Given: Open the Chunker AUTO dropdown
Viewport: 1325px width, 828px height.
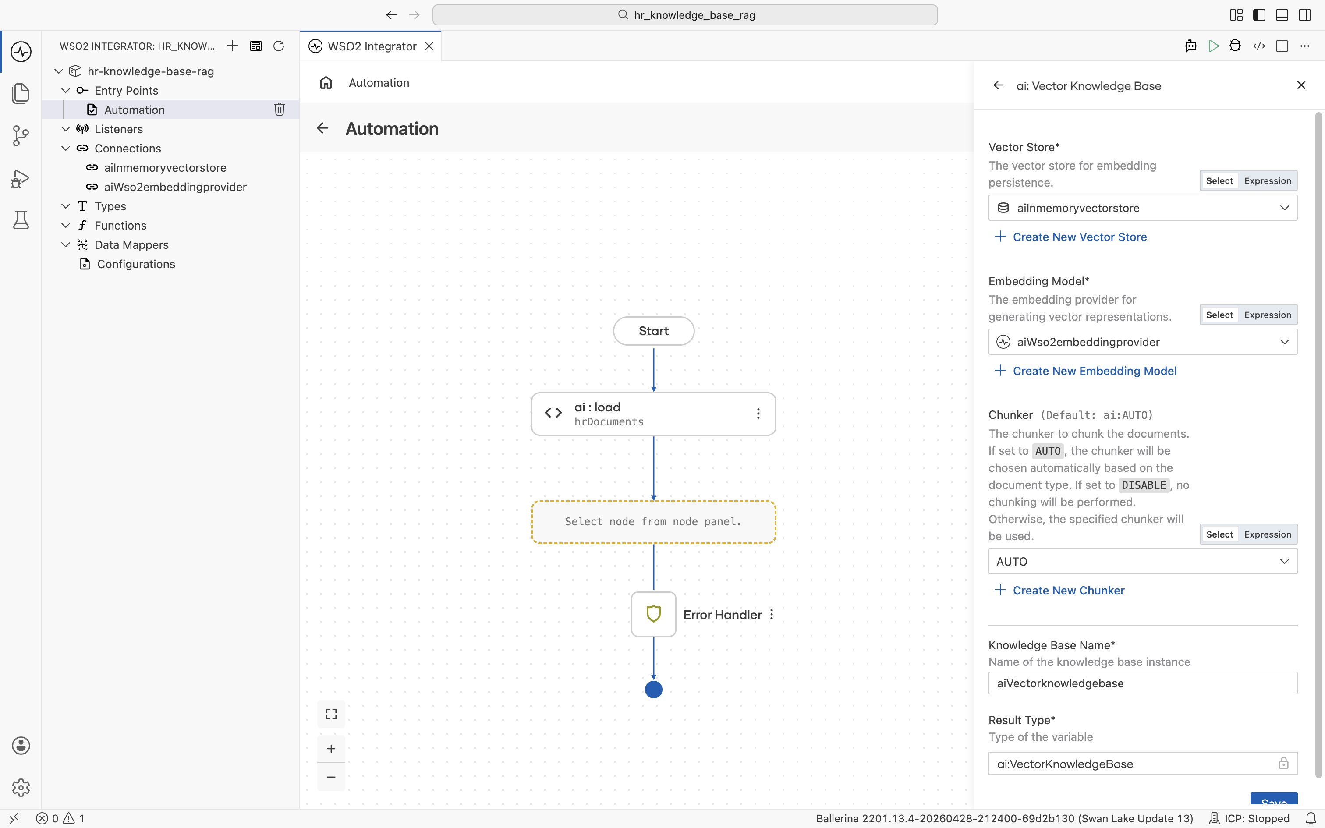Looking at the screenshot, I should (1143, 561).
